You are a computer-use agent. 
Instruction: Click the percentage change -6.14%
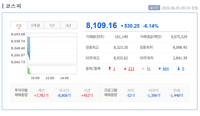(x=151, y=26)
